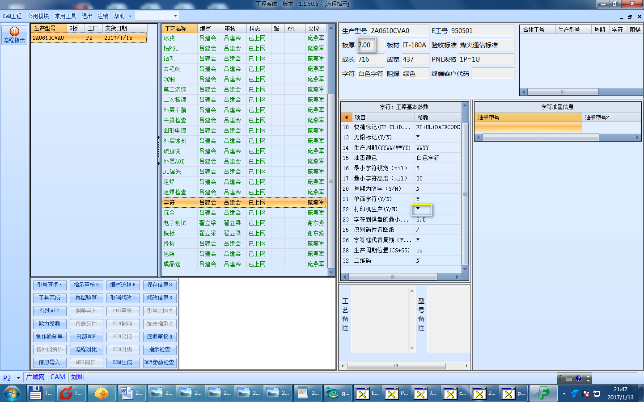This screenshot has width=644, height=402.
Task: Click the 取消修改C button
Action: click(123, 297)
